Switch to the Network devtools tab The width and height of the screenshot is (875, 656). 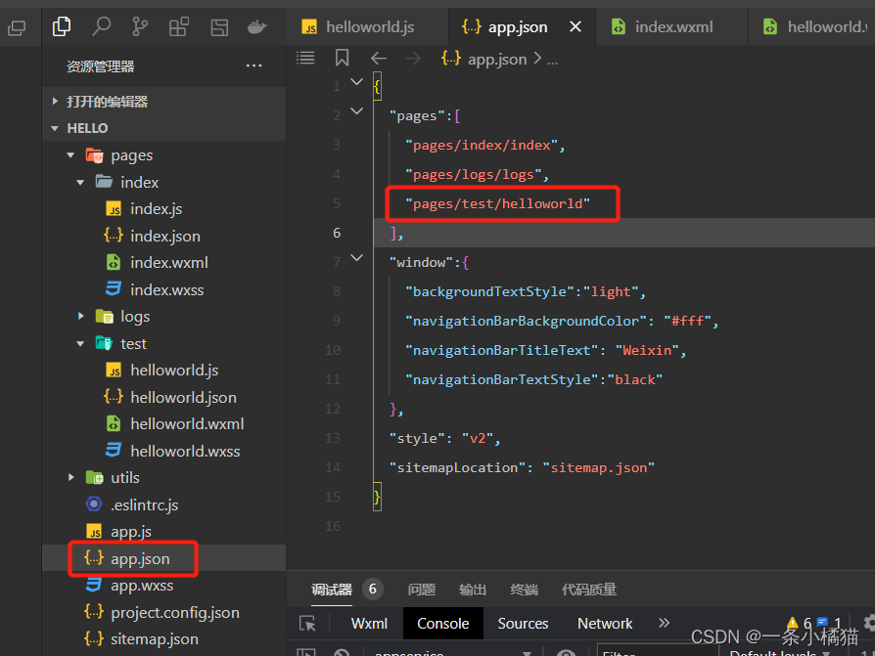(x=605, y=623)
